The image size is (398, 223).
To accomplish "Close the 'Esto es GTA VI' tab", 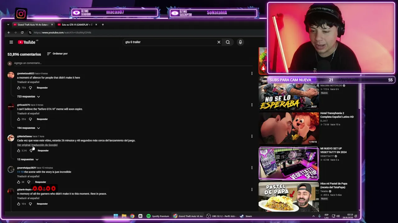I will coord(96,24).
